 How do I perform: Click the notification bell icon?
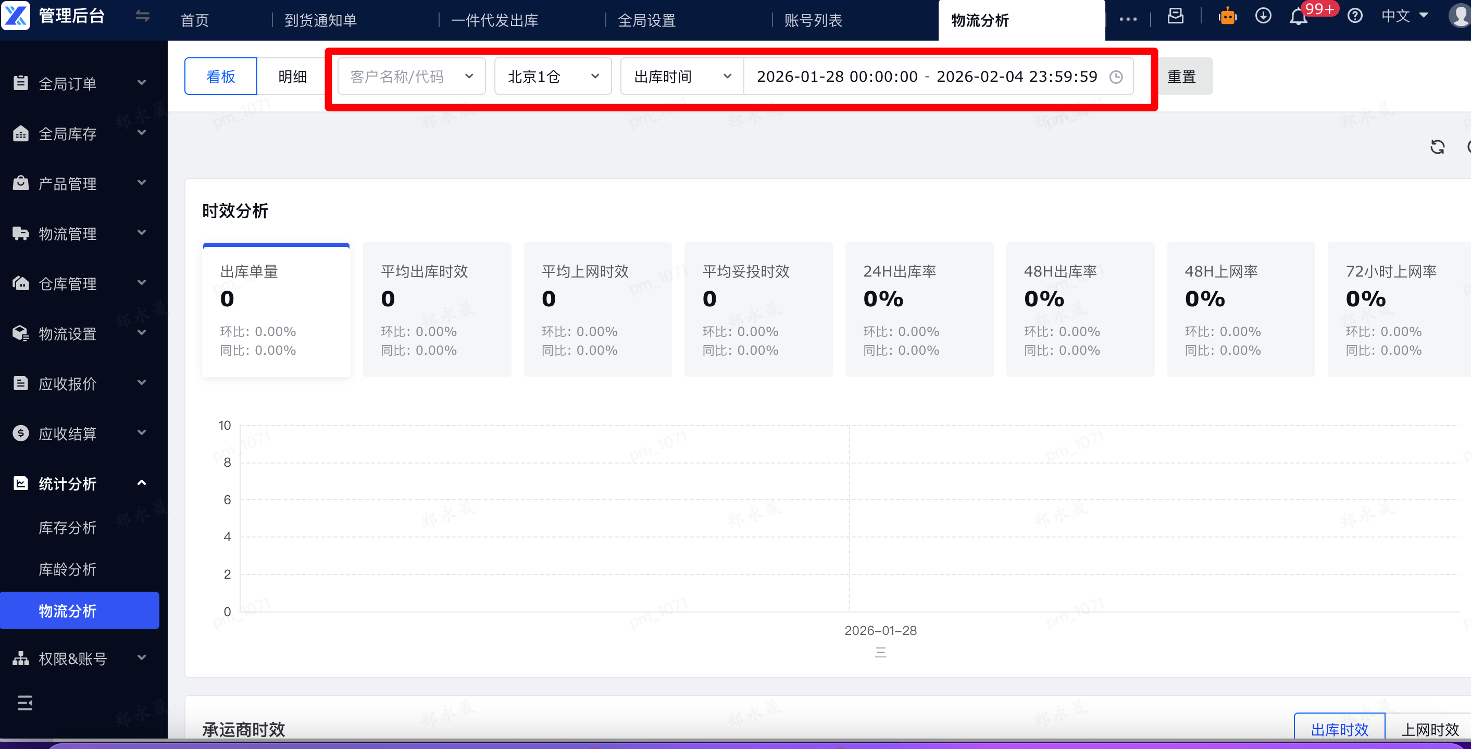(x=1298, y=17)
